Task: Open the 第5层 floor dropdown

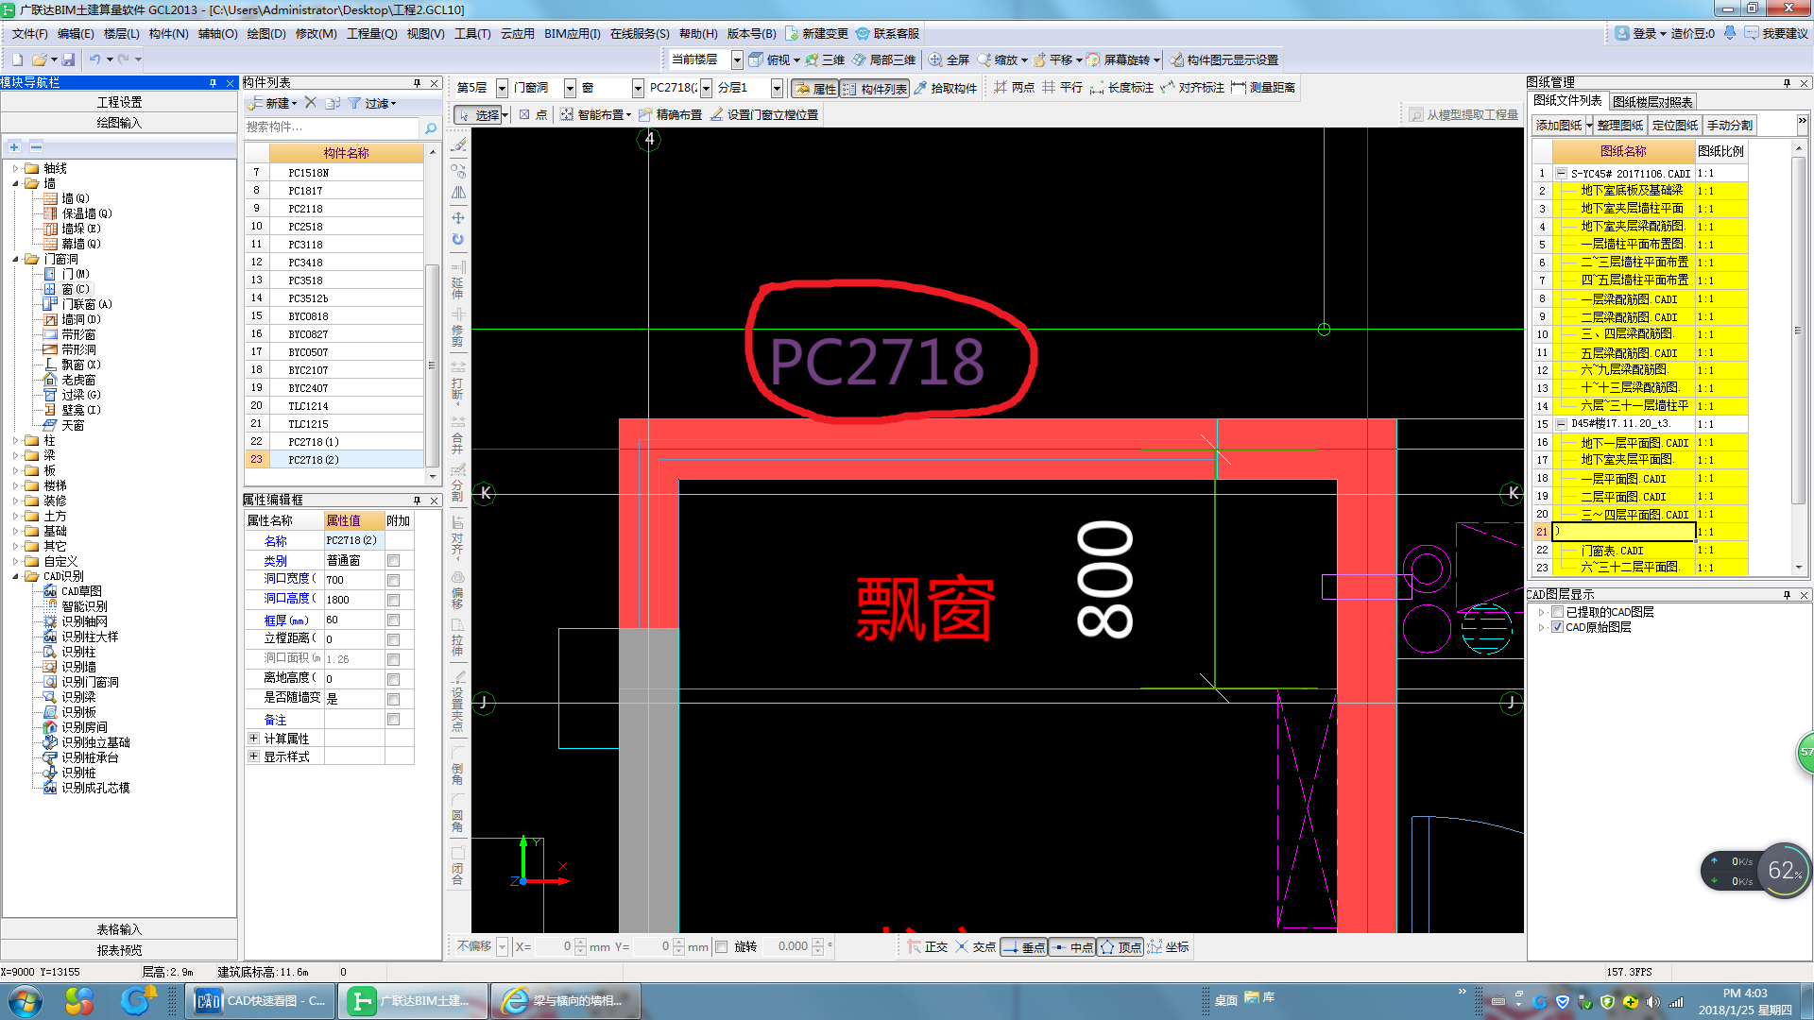Action: click(502, 88)
